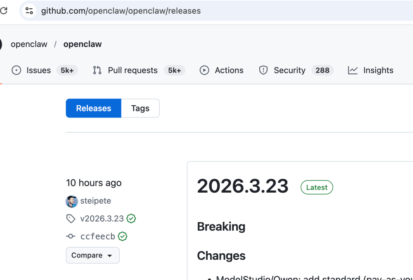Click the Breaking heading
Screen dimensions: 413x280
[x=221, y=227]
